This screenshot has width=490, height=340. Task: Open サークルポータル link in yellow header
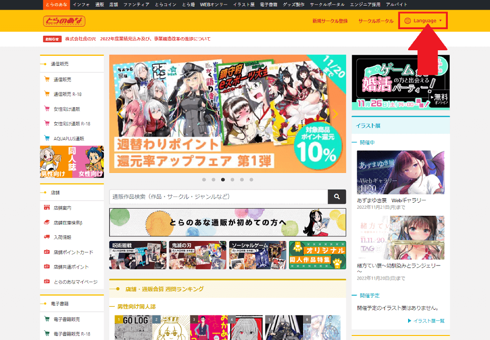pos(375,21)
